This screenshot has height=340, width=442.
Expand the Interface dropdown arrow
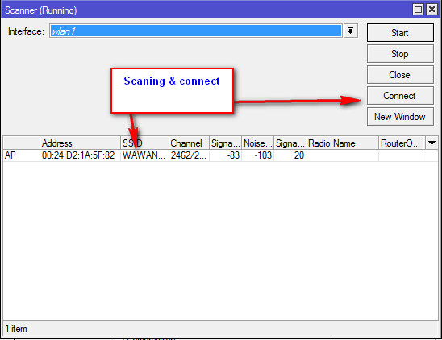click(350, 31)
